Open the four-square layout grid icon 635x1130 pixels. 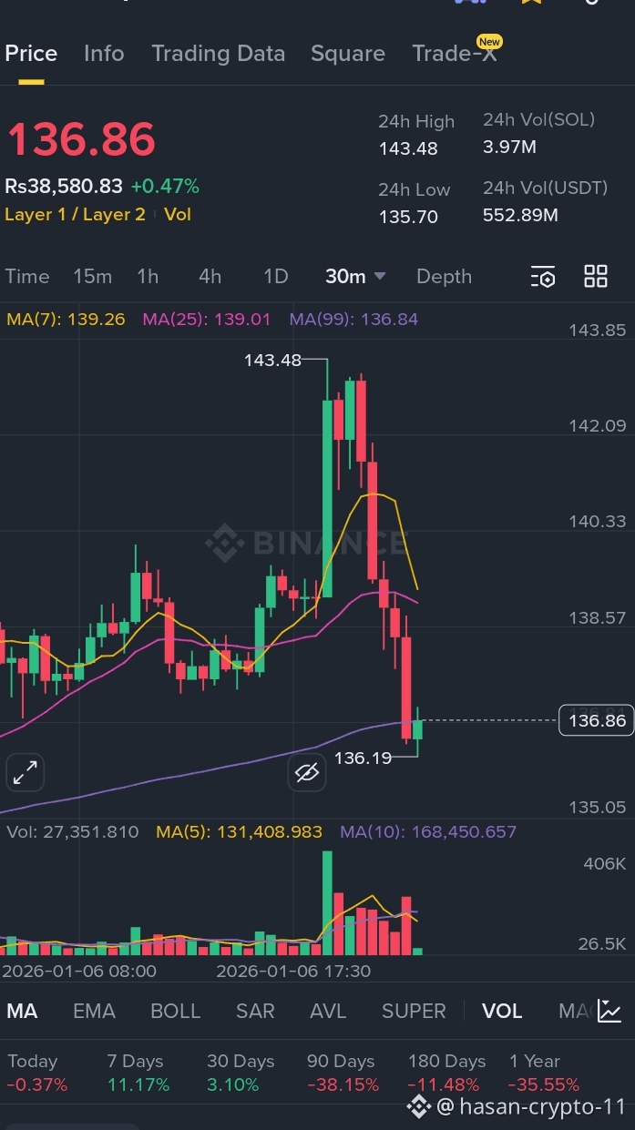(x=596, y=277)
